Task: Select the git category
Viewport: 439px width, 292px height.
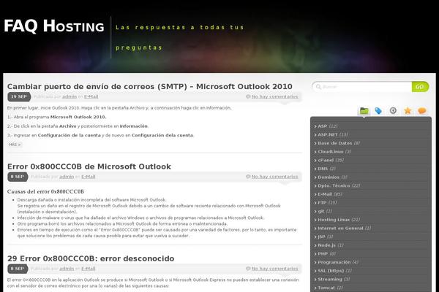Action: click(x=321, y=211)
